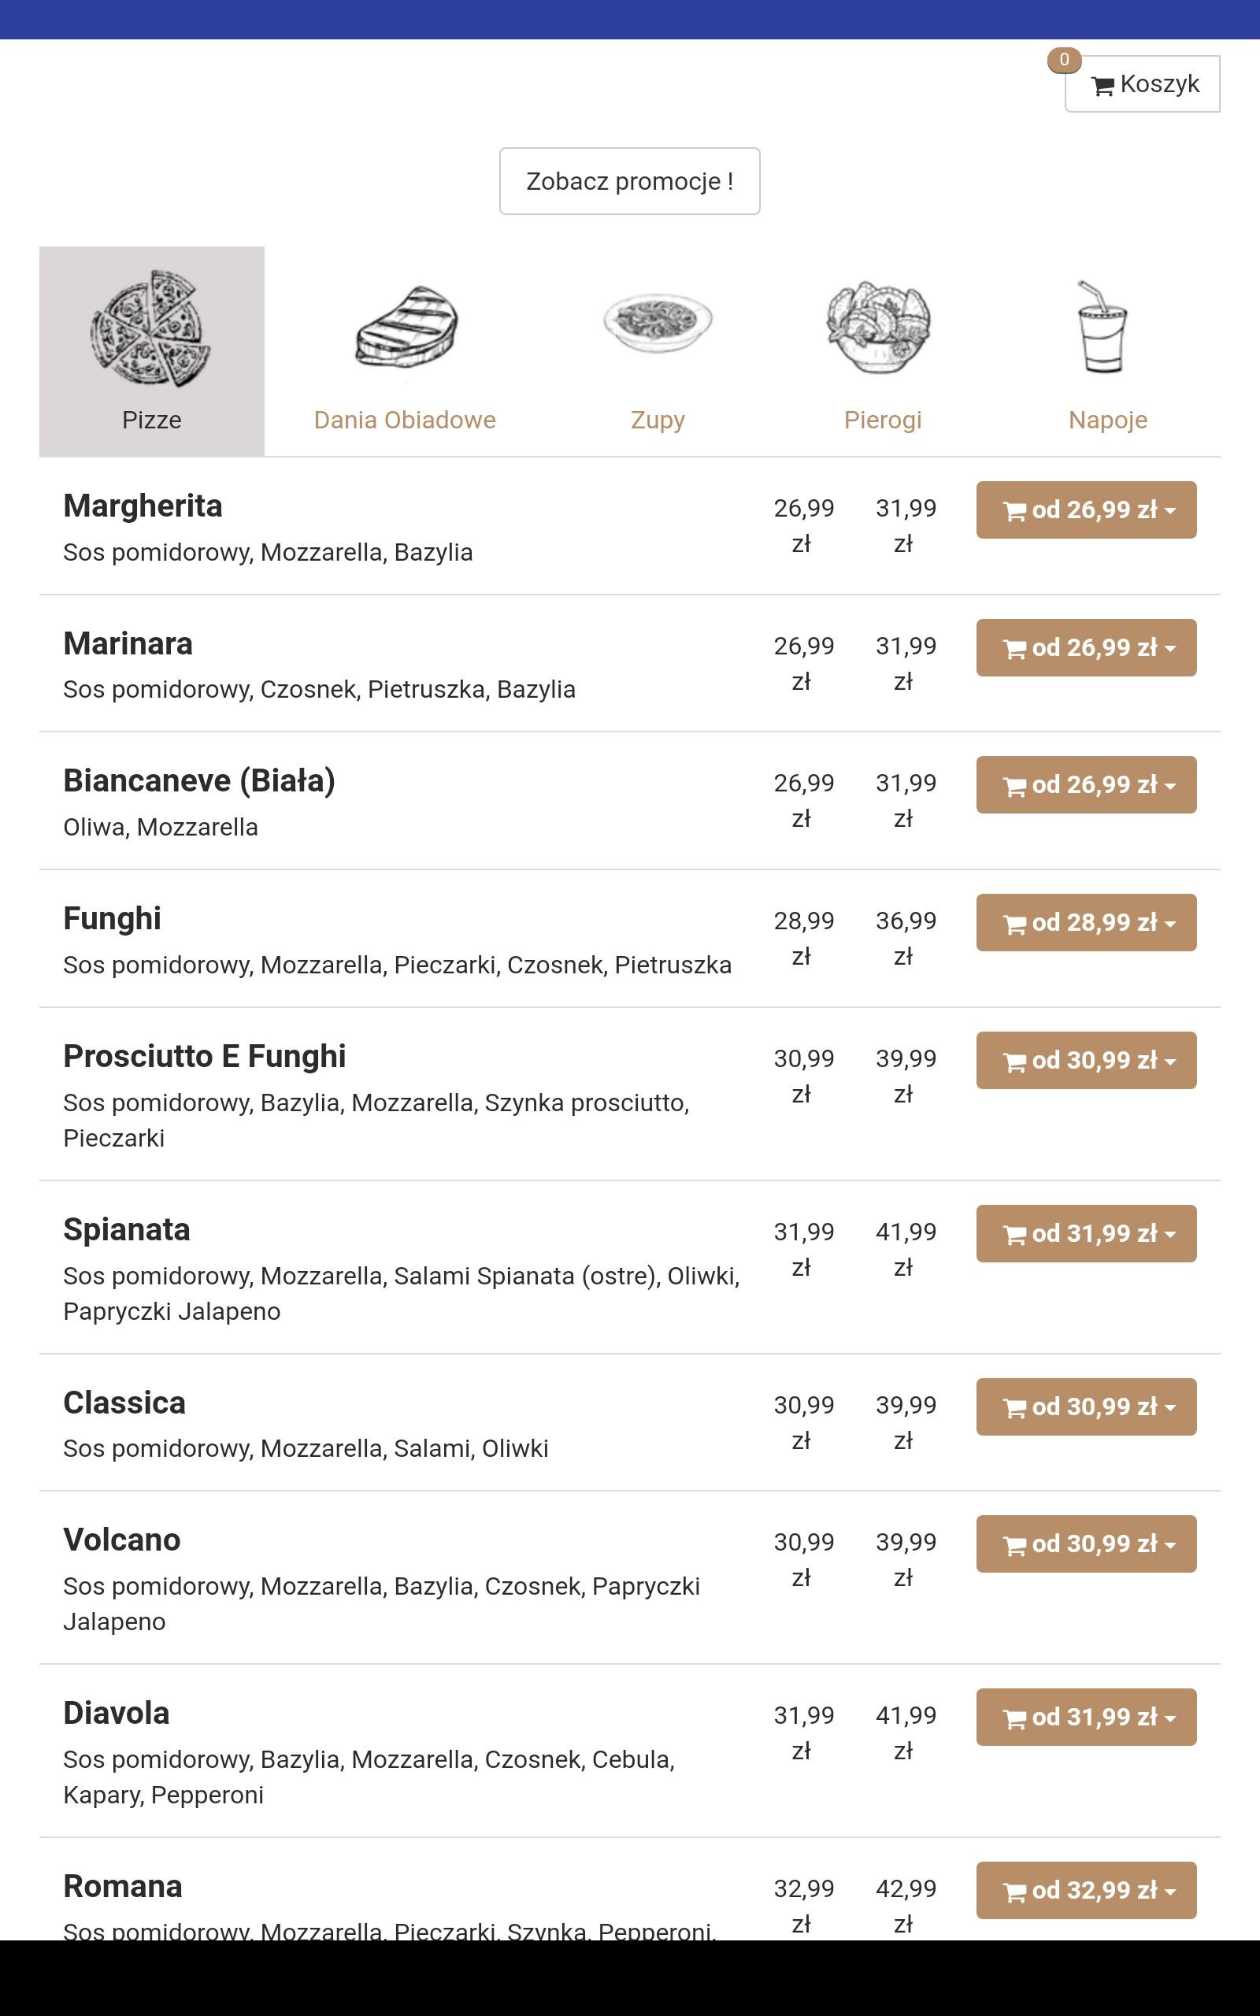Select the Napoje category tab label
1260x2016 pixels.
pos(1107,420)
